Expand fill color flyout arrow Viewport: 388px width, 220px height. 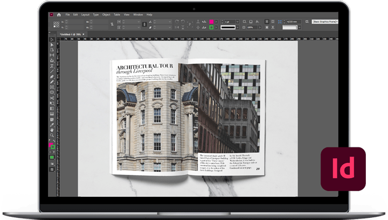click(x=216, y=22)
